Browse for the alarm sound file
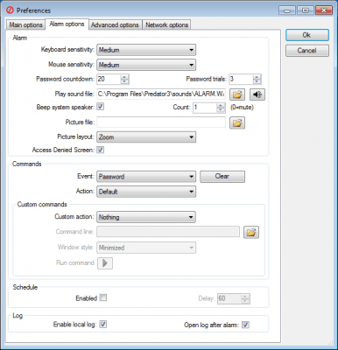 (237, 94)
